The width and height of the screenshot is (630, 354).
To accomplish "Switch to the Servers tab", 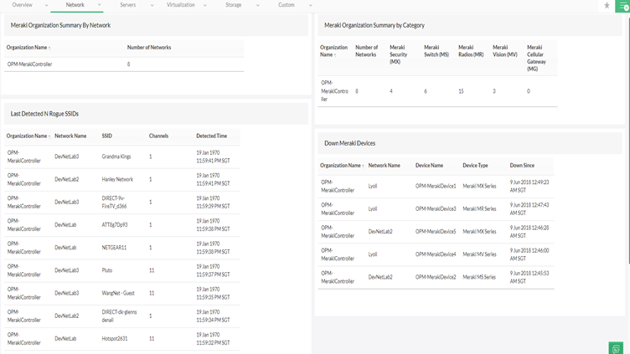I will [x=127, y=5].
